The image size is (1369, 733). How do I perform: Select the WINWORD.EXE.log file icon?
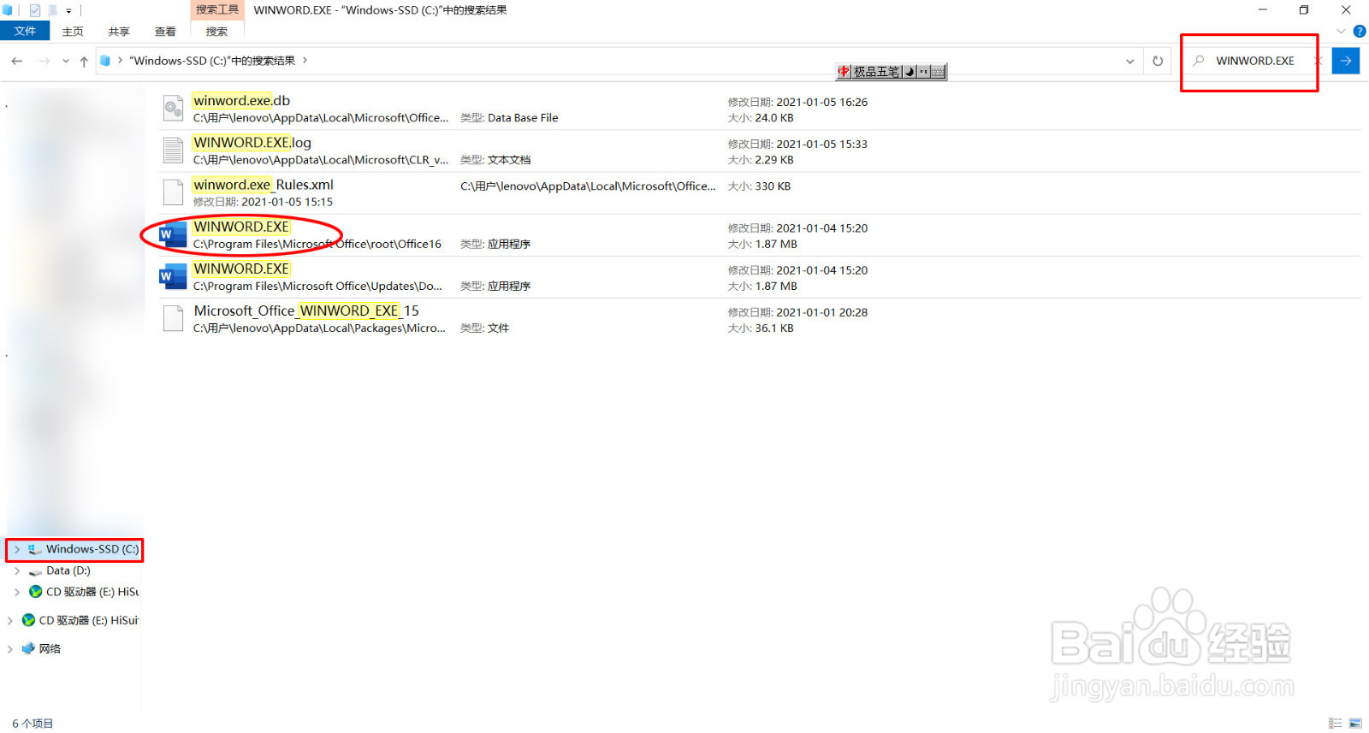[x=174, y=150]
